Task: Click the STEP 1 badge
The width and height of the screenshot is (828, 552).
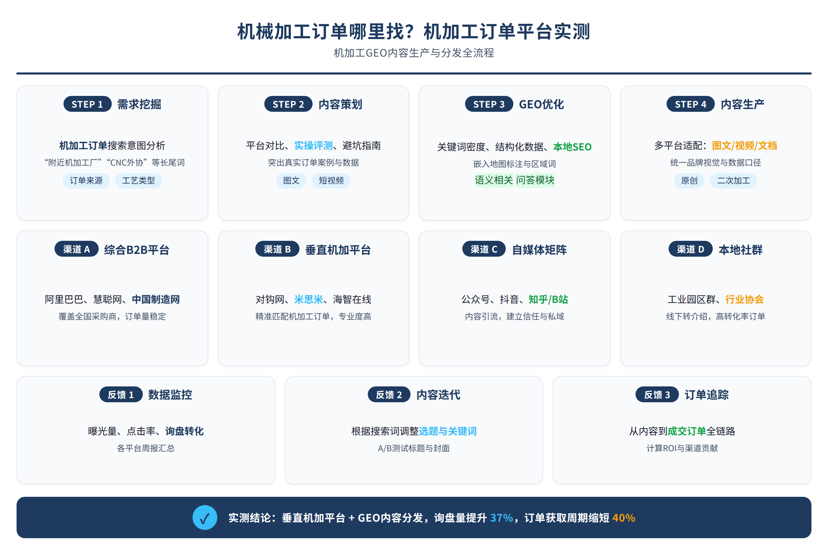Action: (87, 104)
